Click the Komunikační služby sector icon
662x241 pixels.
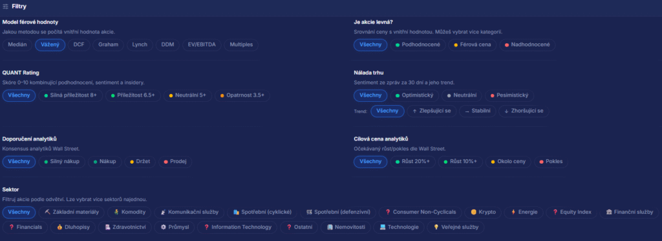tap(163, 213)
